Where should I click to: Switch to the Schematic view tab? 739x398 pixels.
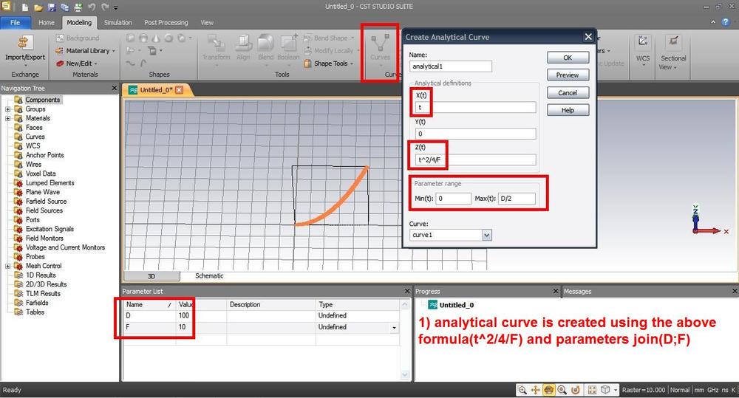[209, 276]
